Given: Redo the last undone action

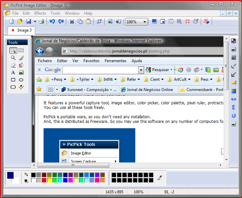Looking at the screenshot, I should (x=61, y=21).
